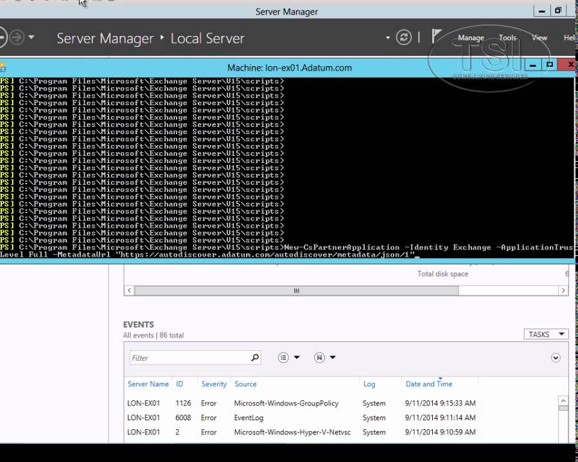The height and width of the screenshot is (462, 578).
Task: Click the properties scrollbar right arrow
Action: pos(563,290)
